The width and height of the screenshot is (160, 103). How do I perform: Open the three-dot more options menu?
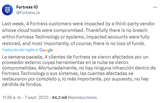[x=155, y=7]
